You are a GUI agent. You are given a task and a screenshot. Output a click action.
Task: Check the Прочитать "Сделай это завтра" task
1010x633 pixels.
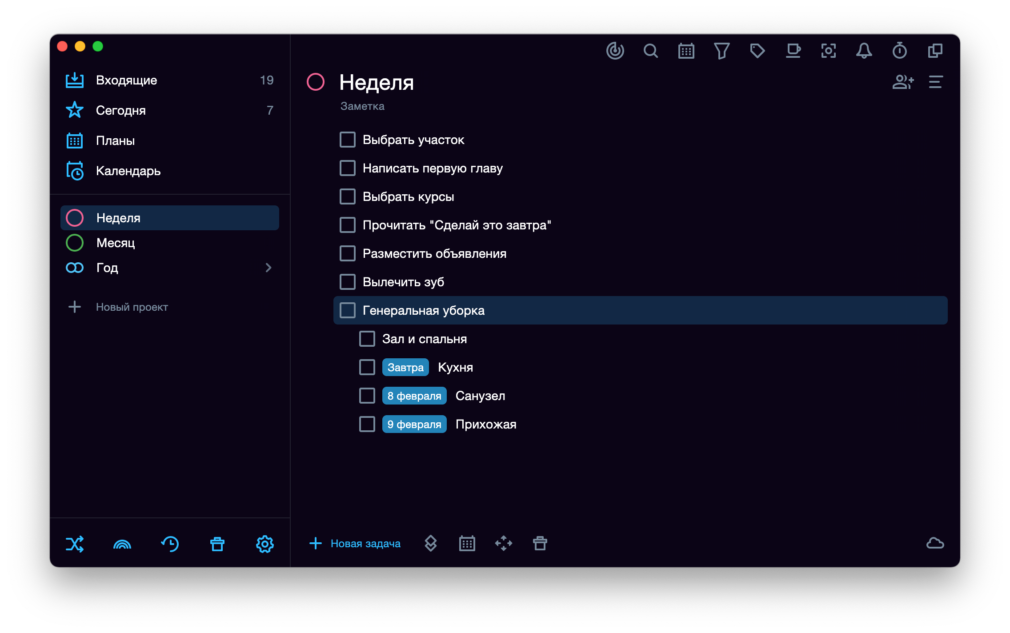pos(348,225)
